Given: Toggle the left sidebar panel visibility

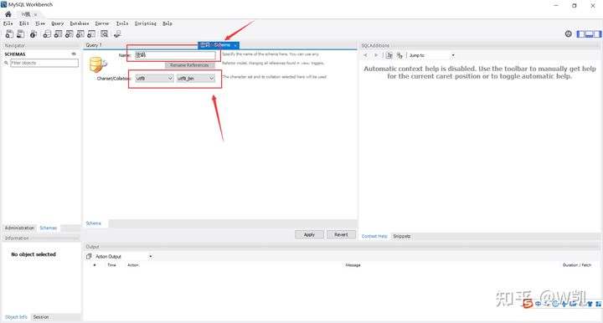Looking at the screenshot, I should [x=580, y=34].
